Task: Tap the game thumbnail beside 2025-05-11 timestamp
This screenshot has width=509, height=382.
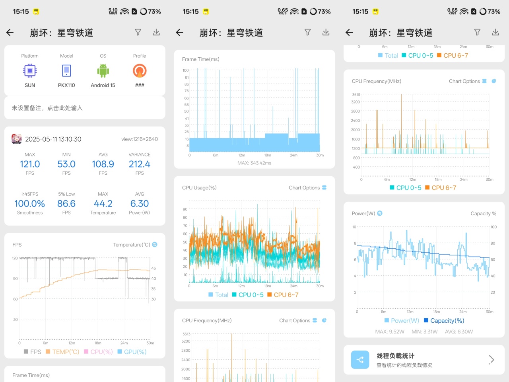Action: coord(17,139)
